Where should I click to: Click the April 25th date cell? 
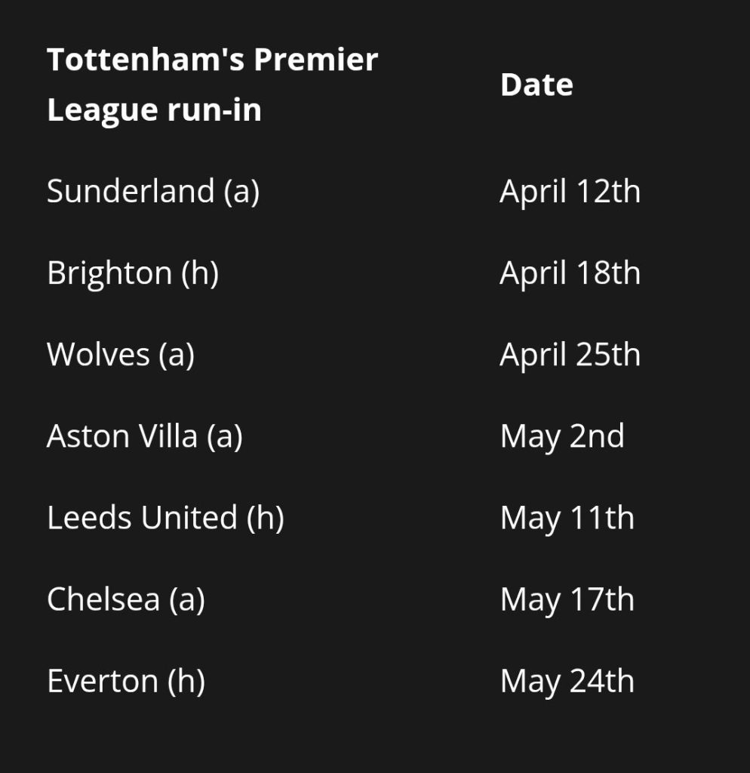[x=570, y=354]
